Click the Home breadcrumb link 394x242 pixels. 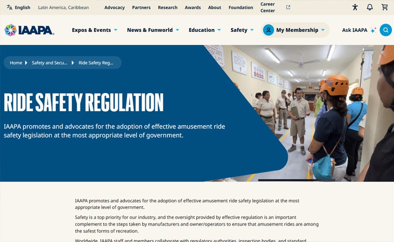coord(16,63)
